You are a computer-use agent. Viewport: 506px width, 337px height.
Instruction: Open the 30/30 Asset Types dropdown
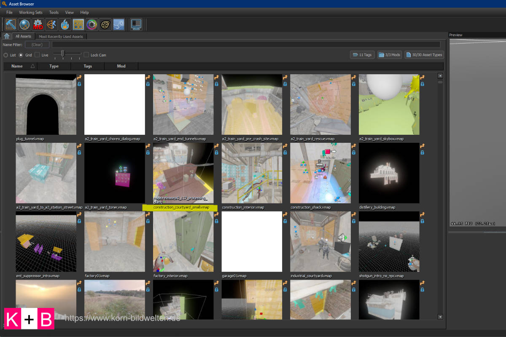click(424, 55)
